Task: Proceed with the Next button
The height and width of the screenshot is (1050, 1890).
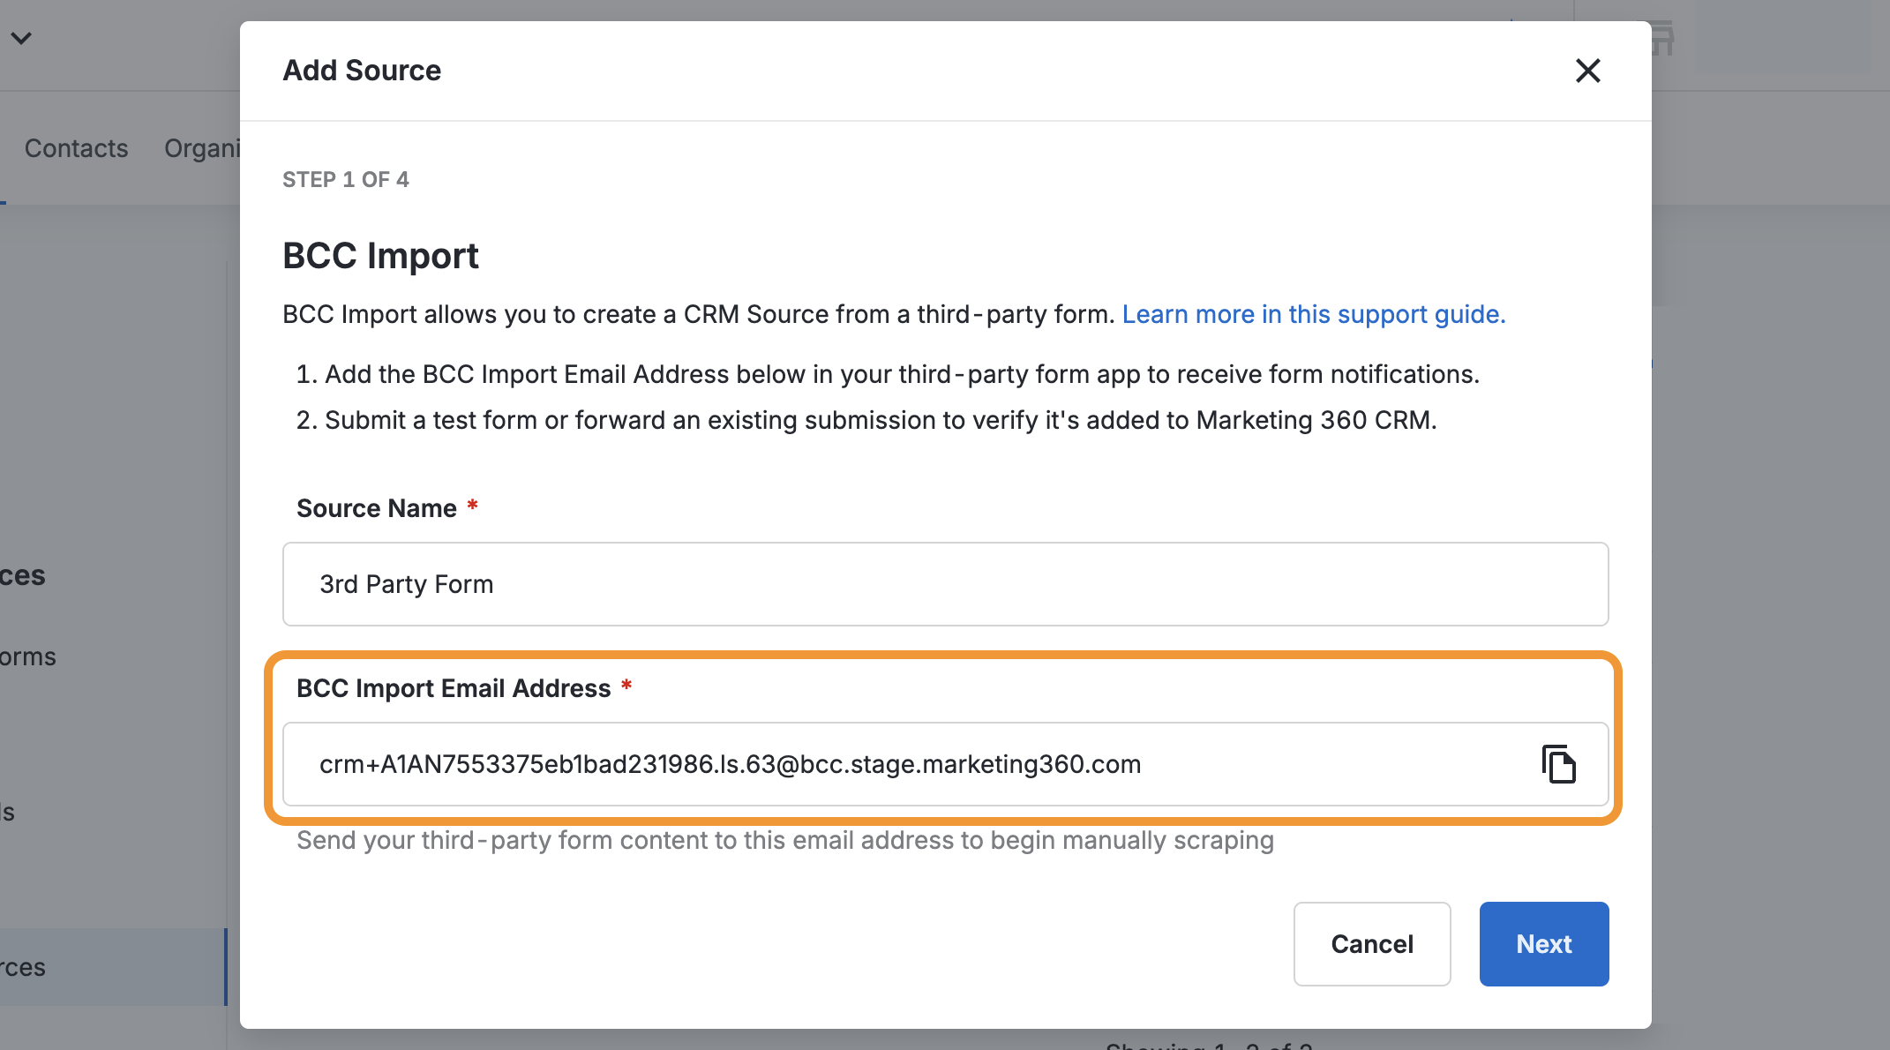Action: click(x=1543, y=944)
